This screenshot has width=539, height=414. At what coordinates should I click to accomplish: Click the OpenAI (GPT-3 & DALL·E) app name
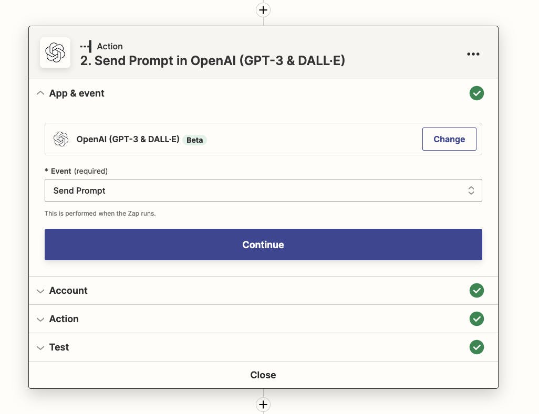(x=128, y=139)
